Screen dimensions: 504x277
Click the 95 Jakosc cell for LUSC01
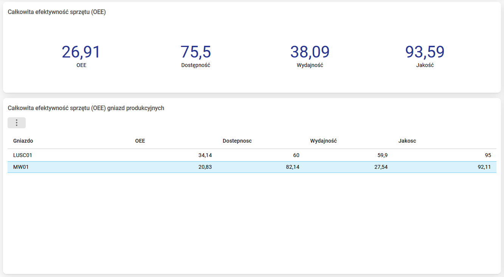click(488, 155)
